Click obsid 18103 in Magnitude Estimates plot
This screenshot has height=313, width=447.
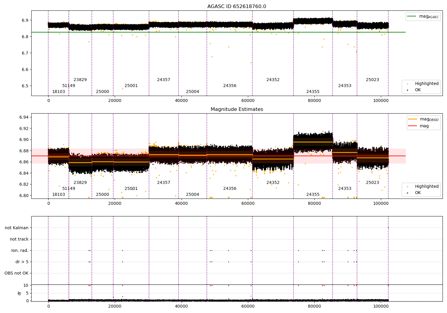tap(58, 195)
